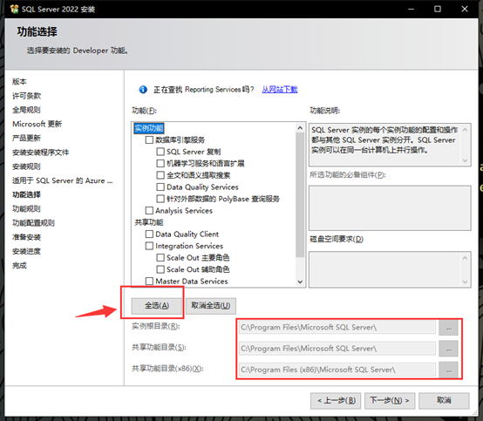
Task: Select 适用于 SQL Server 的 Azure step
Action: pos(63,180)
